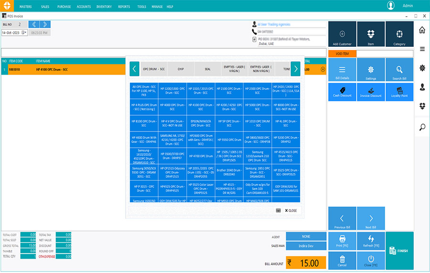
Task: Open the SALES menu
Action: point(45,7)
